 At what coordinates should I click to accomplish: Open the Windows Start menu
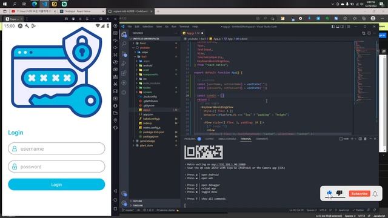(5, 4)
